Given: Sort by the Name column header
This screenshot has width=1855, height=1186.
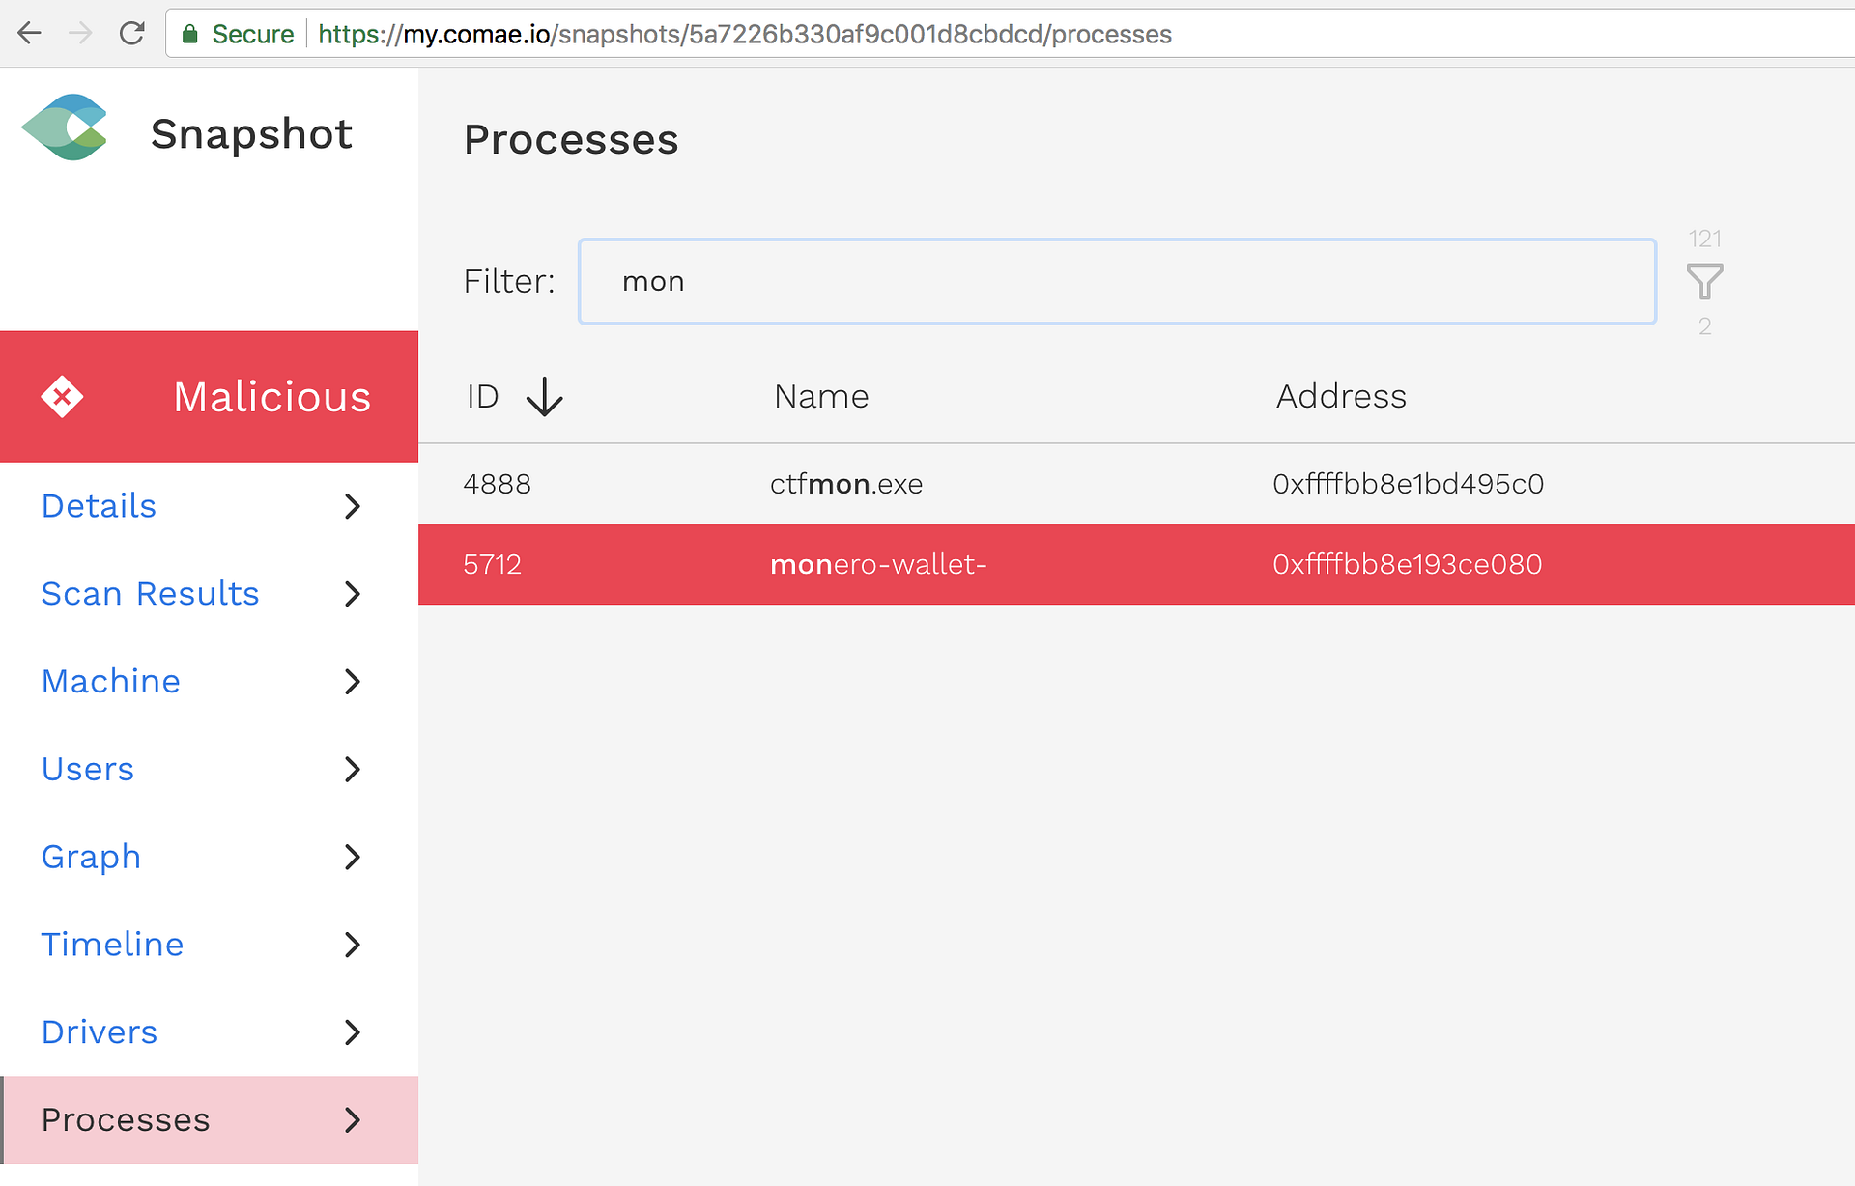Looking at the screenshot, I should point(821,397).
